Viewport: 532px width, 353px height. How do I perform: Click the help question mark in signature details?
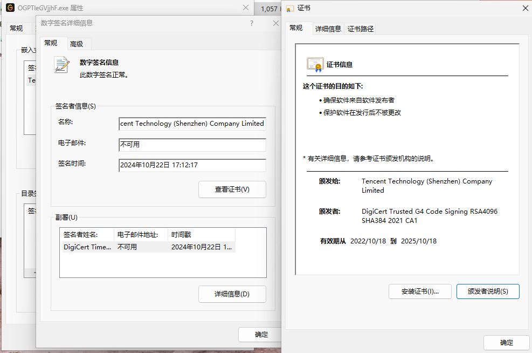(x=251, y=23)
